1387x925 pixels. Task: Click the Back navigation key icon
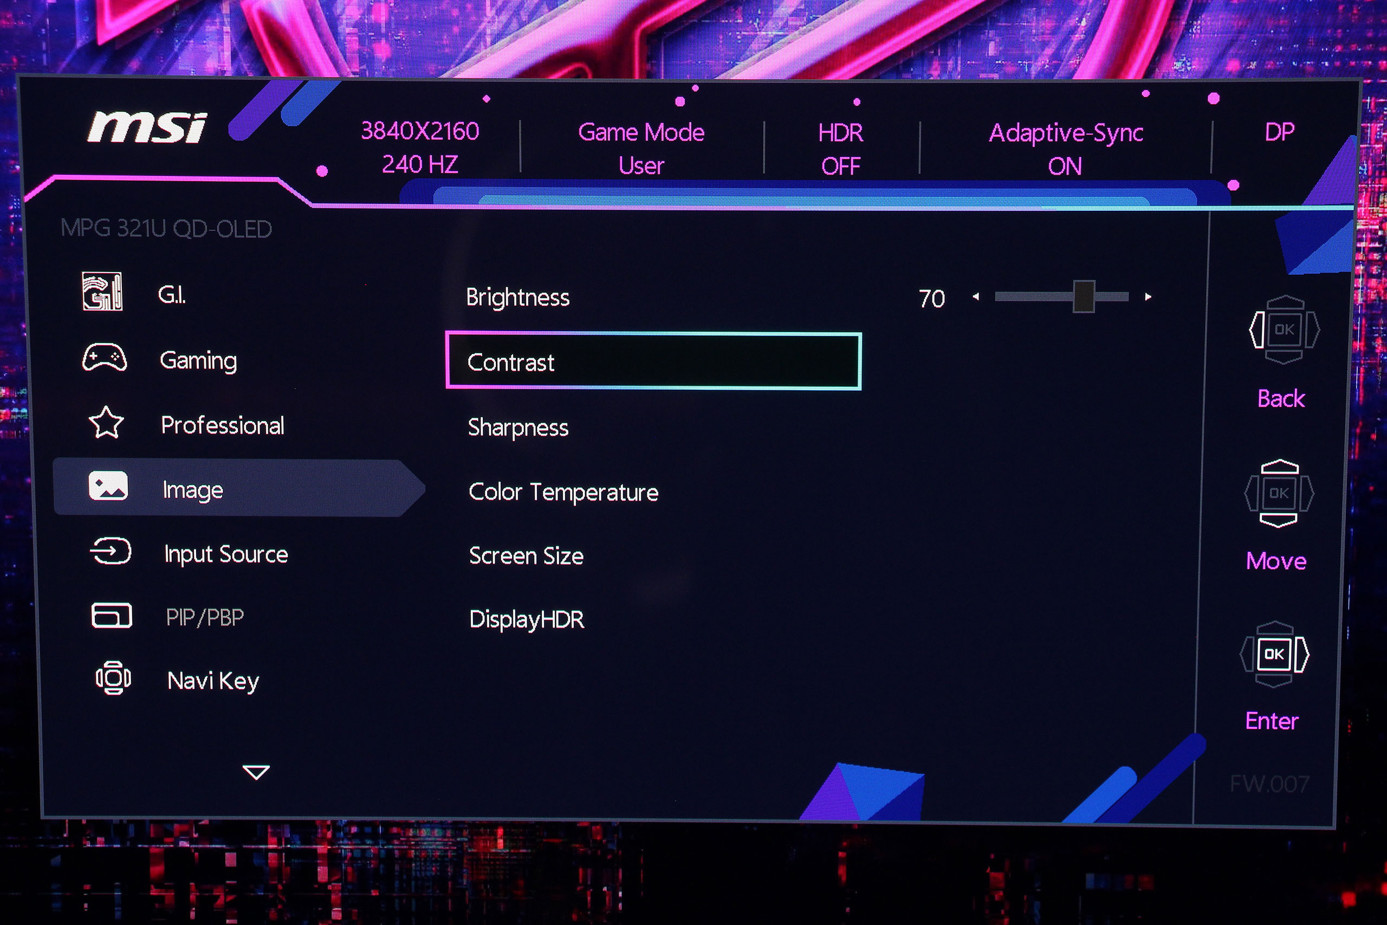(x=1284, y=330)
